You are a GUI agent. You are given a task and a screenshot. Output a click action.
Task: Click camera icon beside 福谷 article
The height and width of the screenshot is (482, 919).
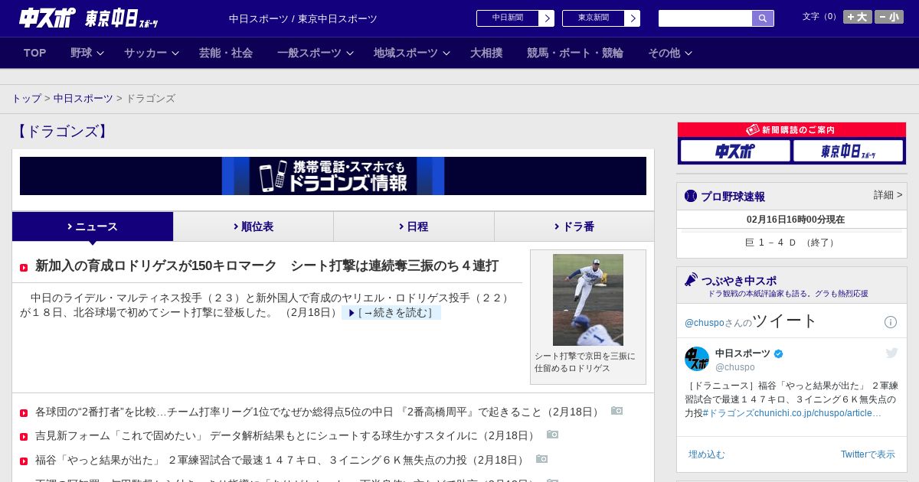pyautogui.click(x=541, y=458)
